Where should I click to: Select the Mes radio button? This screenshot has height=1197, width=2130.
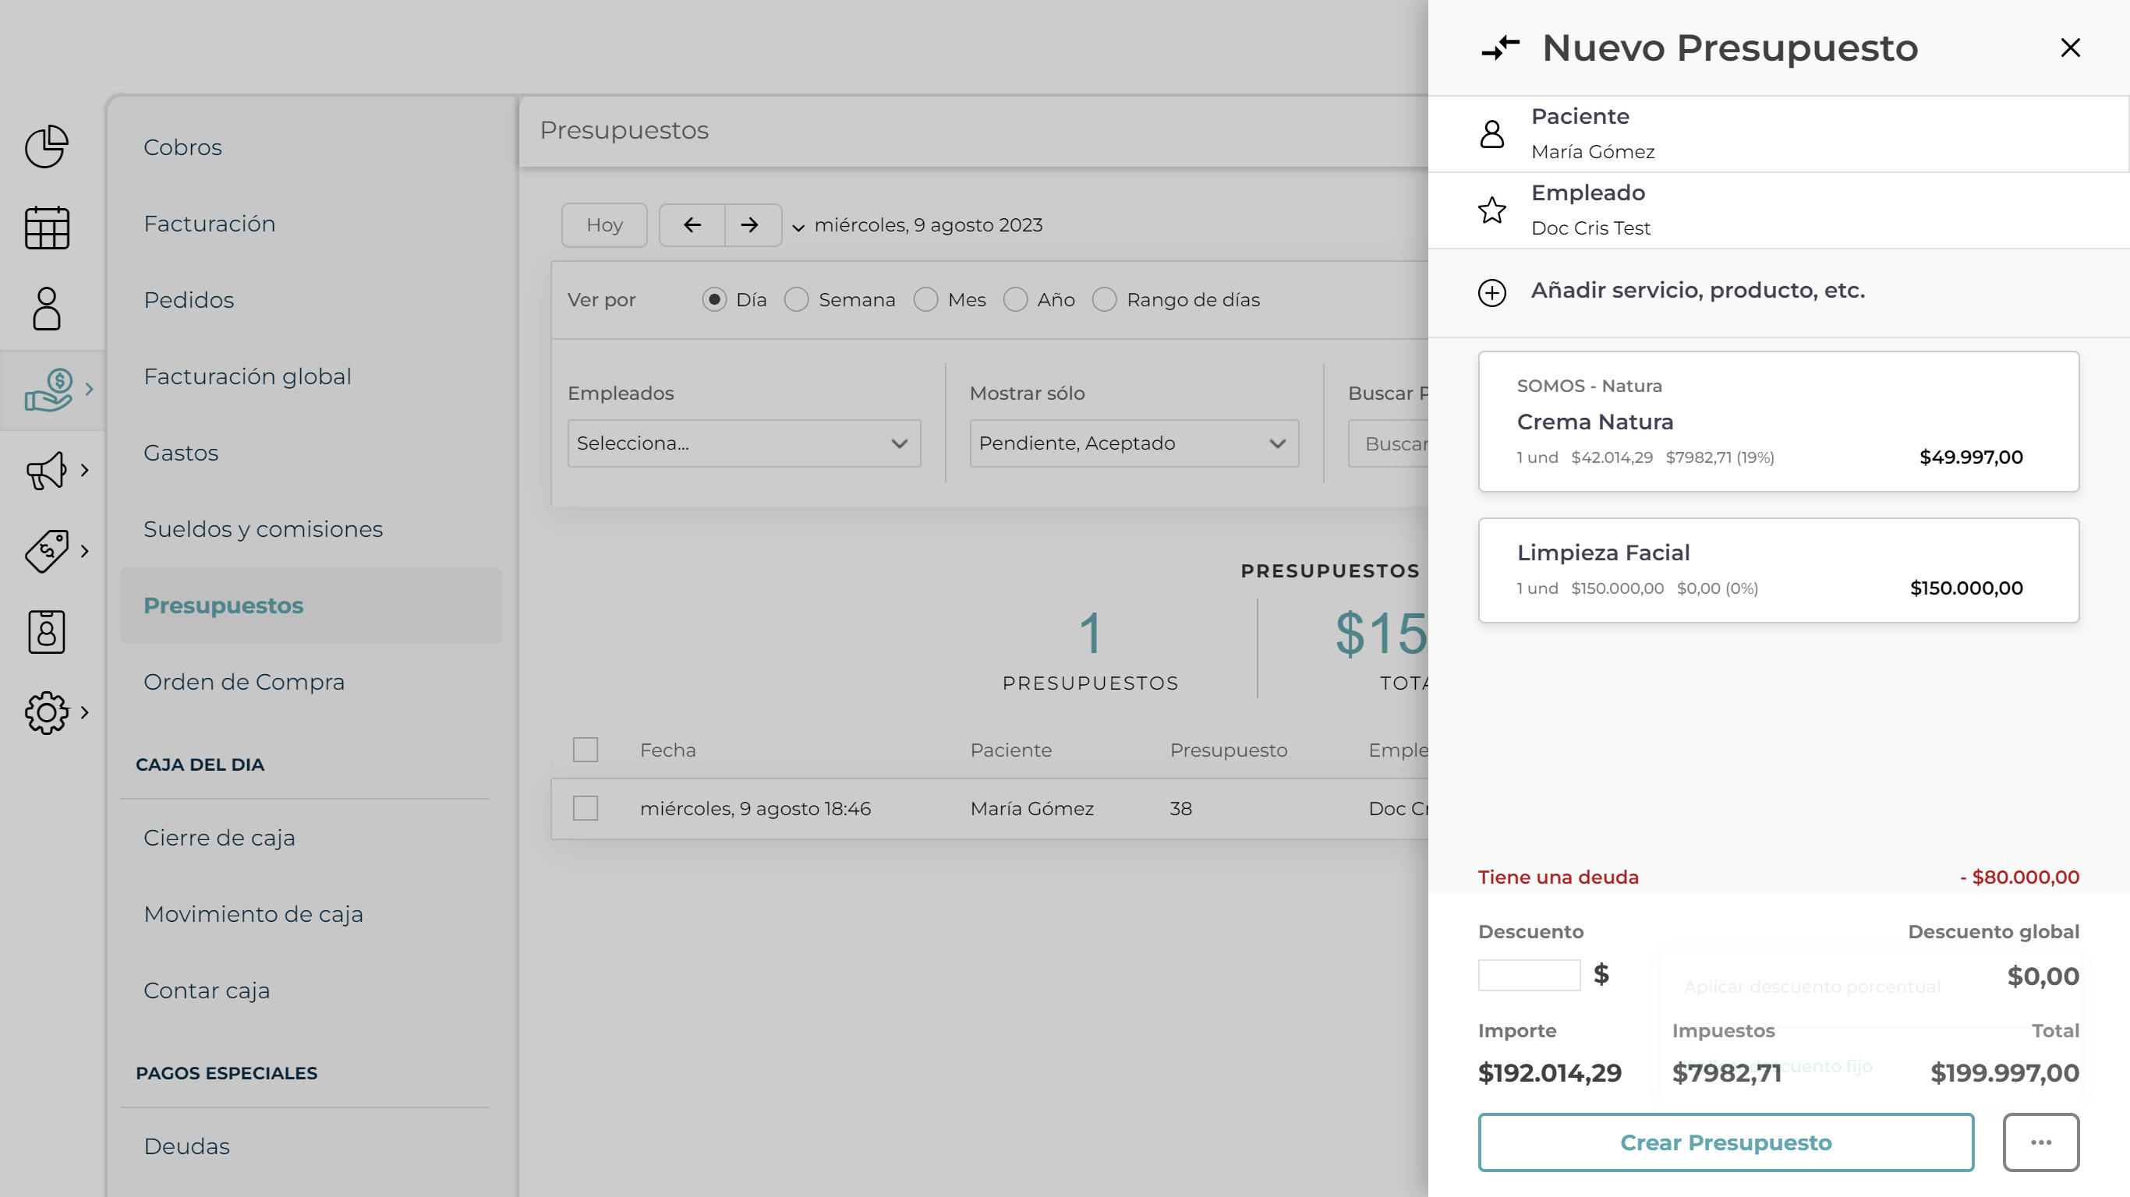(926, 299)
